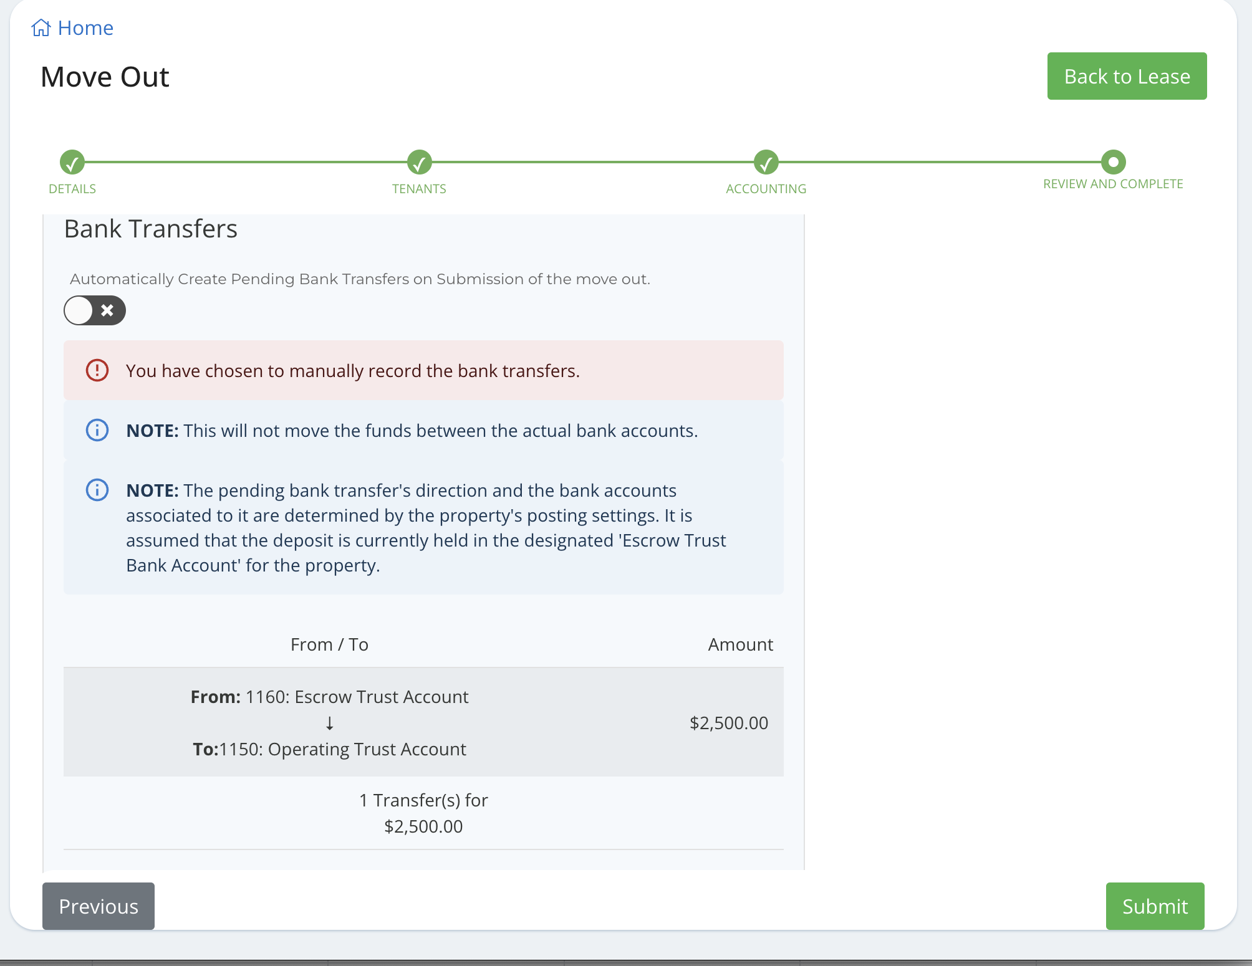Click the red alert icon in the warning banner
Image resolution: width=1252 pixels, height=966 pixels.
tap(97, 370)
